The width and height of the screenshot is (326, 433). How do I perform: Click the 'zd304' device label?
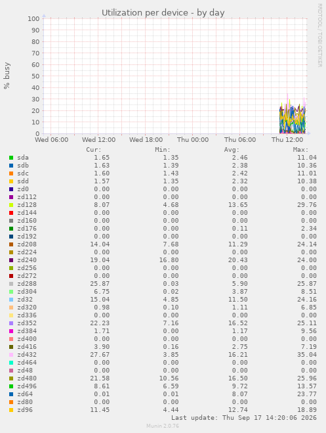point(27,291)
